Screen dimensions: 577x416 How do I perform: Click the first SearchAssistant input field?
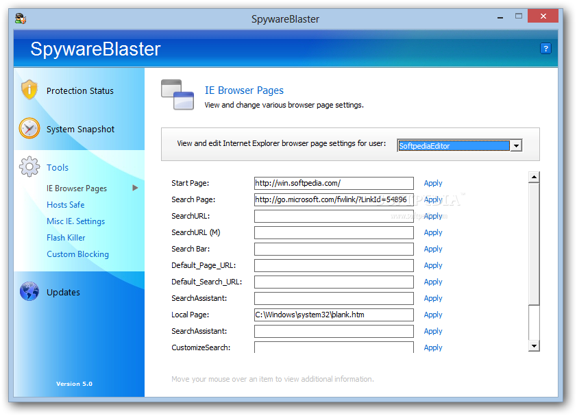click(334, 298)
